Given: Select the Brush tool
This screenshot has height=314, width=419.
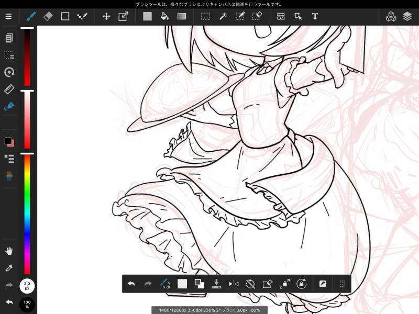Looking at the screenshot, I should (x=31, y=16).
